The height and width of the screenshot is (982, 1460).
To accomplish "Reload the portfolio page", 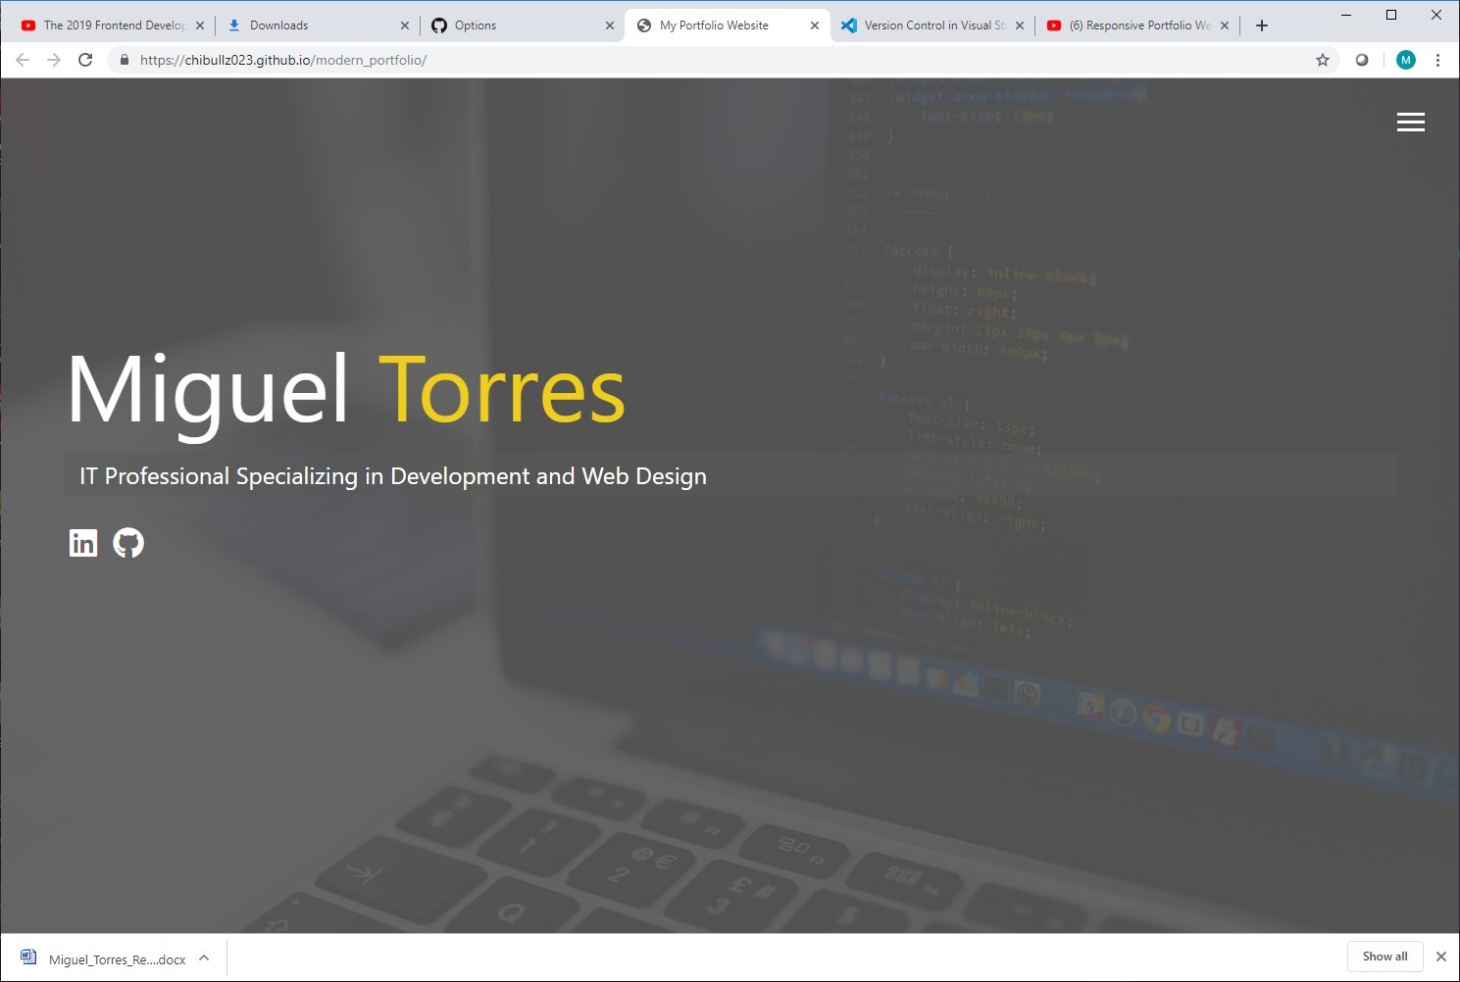I will pos(86,59).
